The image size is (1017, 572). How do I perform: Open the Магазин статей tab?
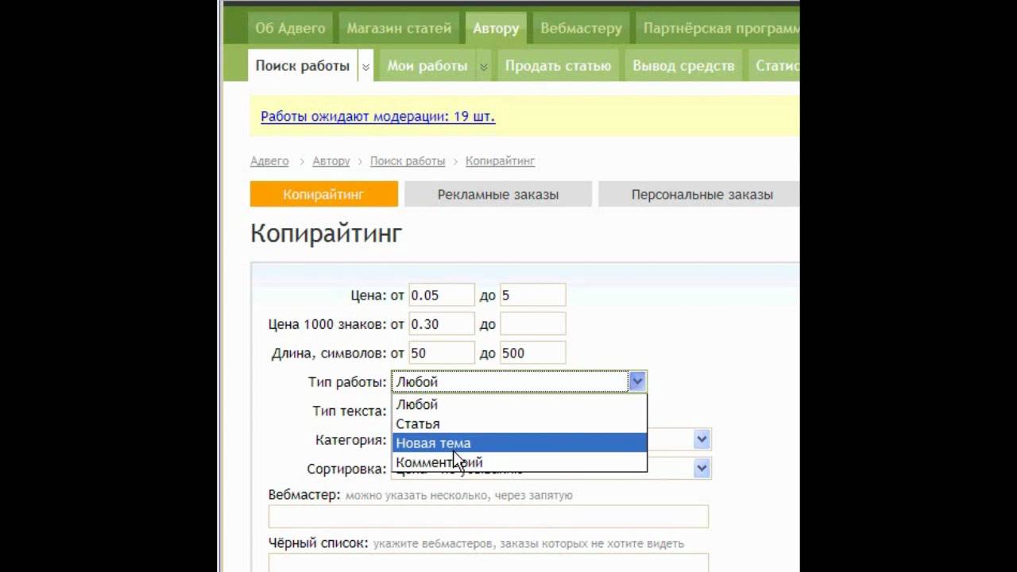click(399, 28)
